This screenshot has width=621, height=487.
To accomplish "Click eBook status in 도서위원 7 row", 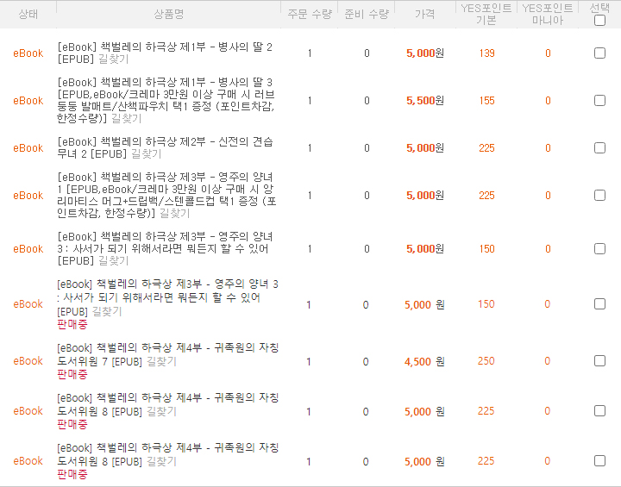I will tap(28, 361).
